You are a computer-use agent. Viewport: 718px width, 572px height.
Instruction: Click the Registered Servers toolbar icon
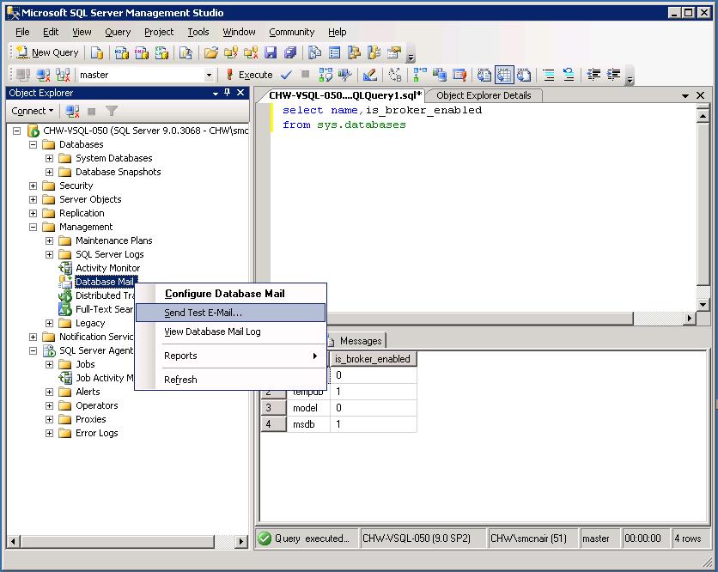(314, 52)
